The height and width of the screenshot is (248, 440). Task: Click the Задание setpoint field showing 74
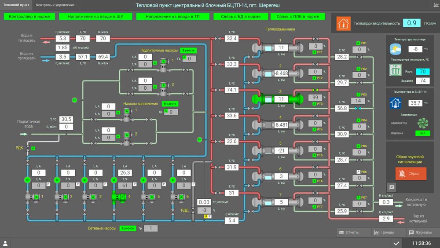click(x=422, y=80)
